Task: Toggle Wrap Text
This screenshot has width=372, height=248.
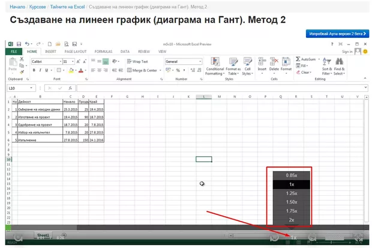Action: [x=137, y=61]
